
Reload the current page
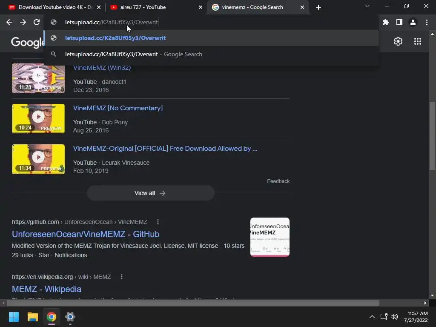coord(37,22)
